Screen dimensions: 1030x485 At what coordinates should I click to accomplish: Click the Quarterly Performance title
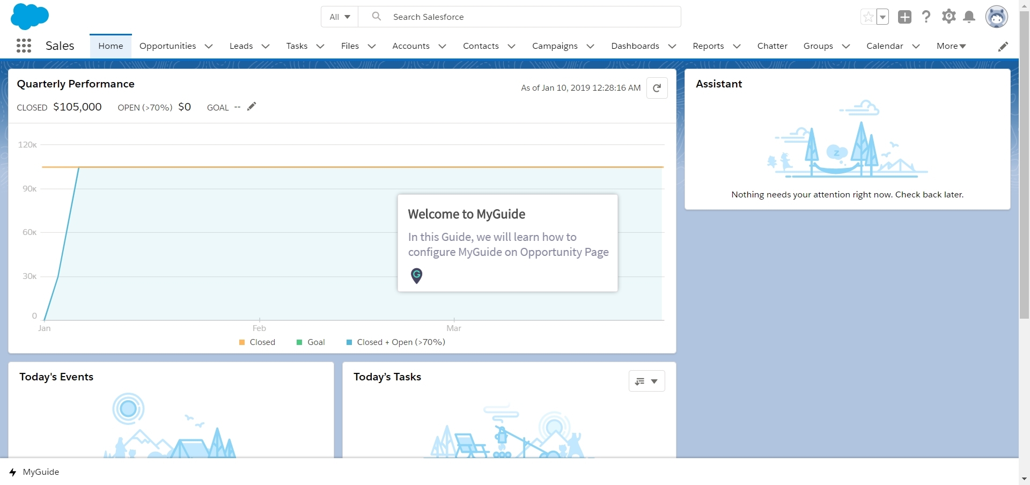76,84
